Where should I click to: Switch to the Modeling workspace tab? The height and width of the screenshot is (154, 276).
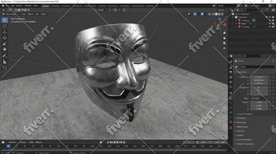(55, 6)
